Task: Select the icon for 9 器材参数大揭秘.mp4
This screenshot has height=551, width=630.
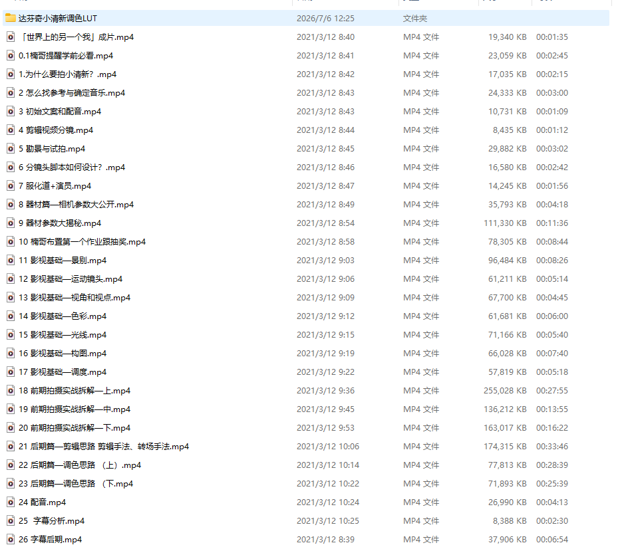Action: (11, 223)
